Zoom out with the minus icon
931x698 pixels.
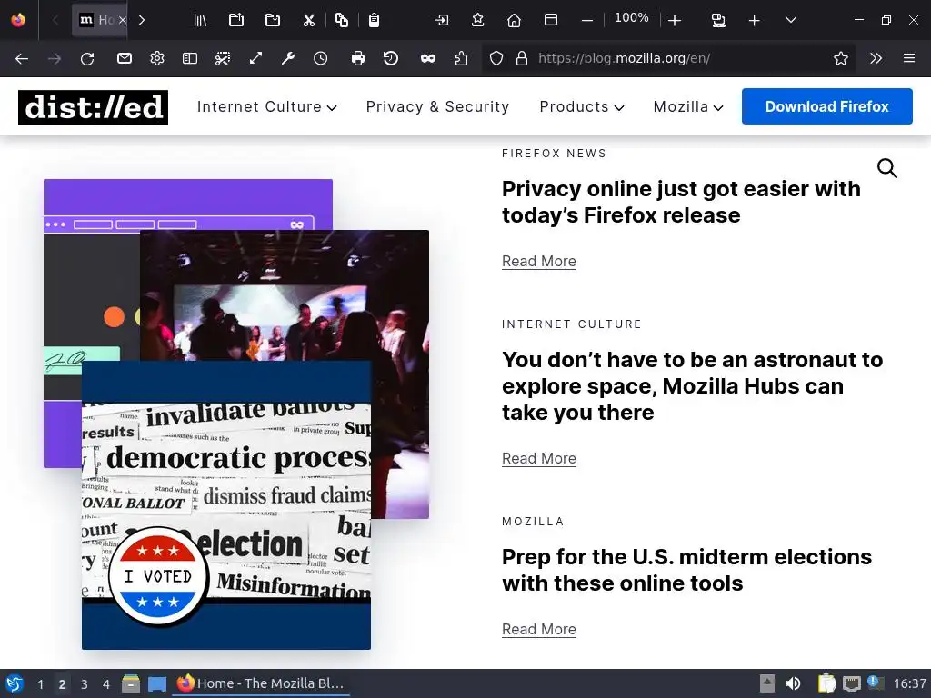tap(587, 20)
